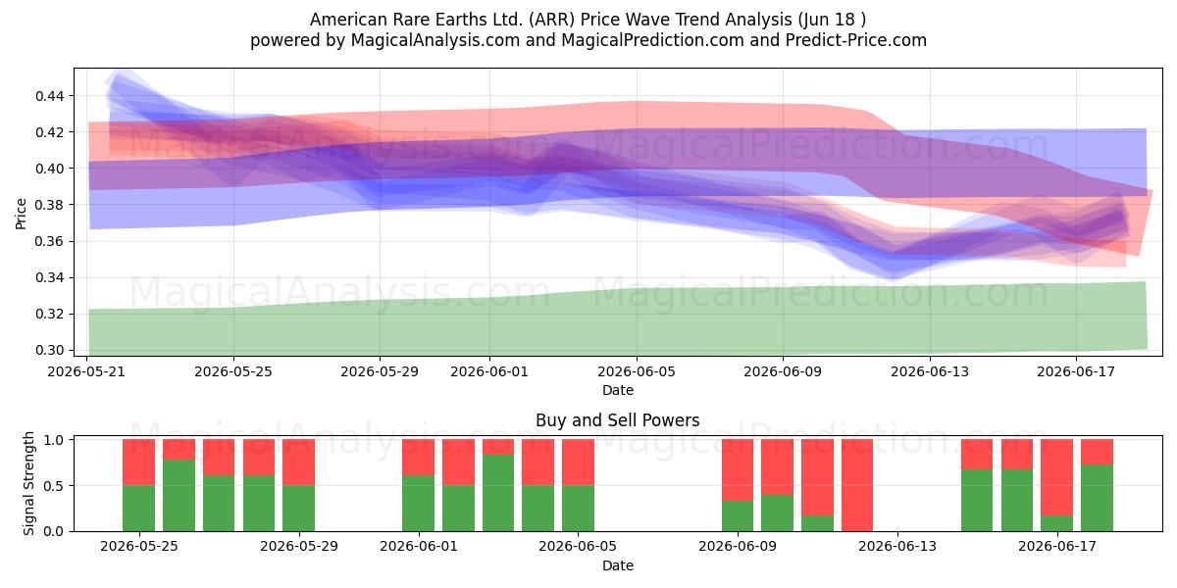Click the 0.34 price axis tick
Viewport: 1177px width, 588px height.
[x=50, y=277]
